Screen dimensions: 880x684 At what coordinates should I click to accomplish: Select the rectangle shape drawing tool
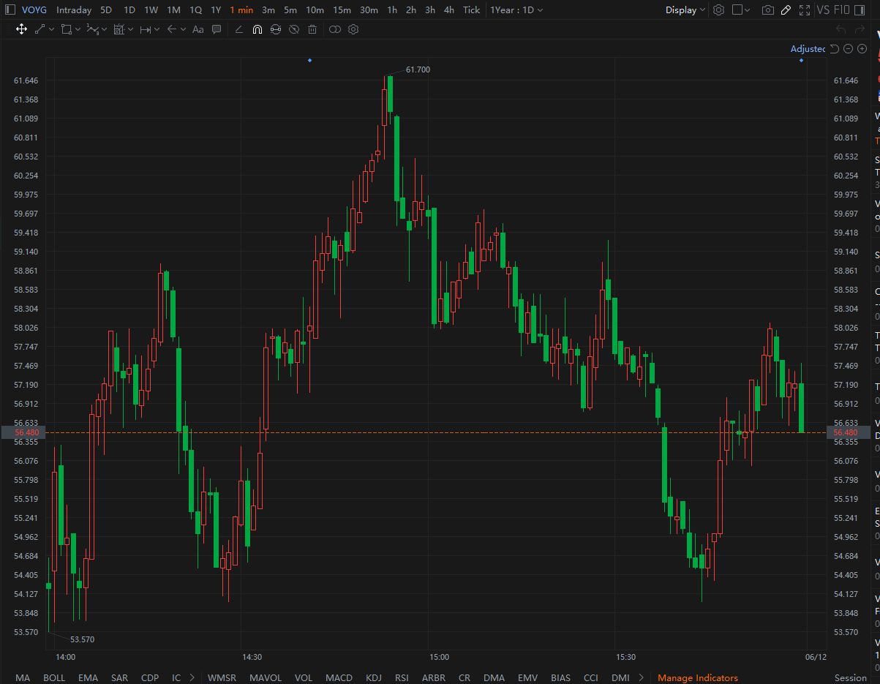[x=66, y=29]
